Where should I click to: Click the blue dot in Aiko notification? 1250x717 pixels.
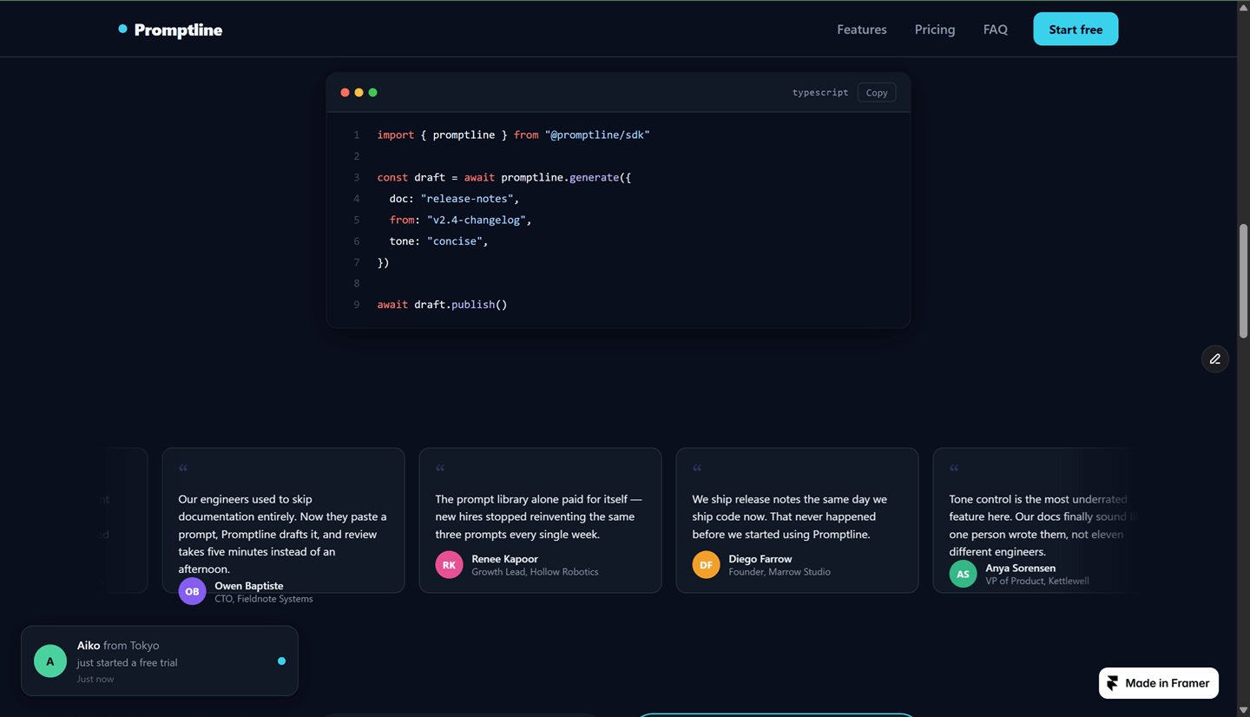[281, 661]
